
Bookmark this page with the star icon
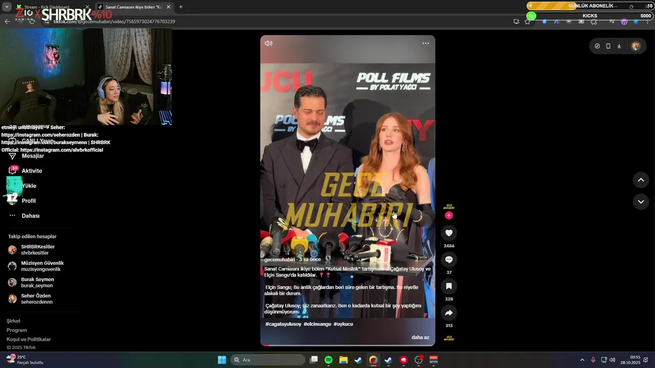click(528, 21)
